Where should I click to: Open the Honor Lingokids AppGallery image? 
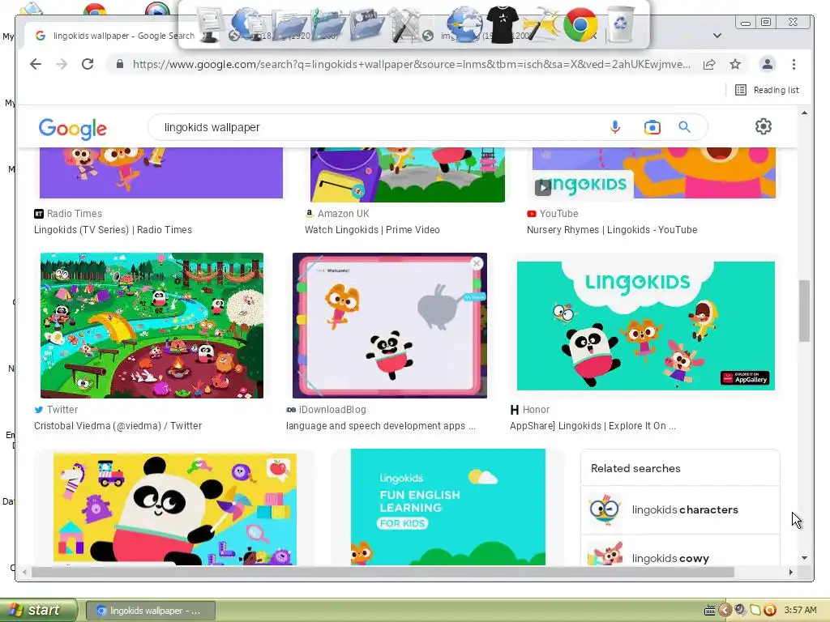point(646,326)
